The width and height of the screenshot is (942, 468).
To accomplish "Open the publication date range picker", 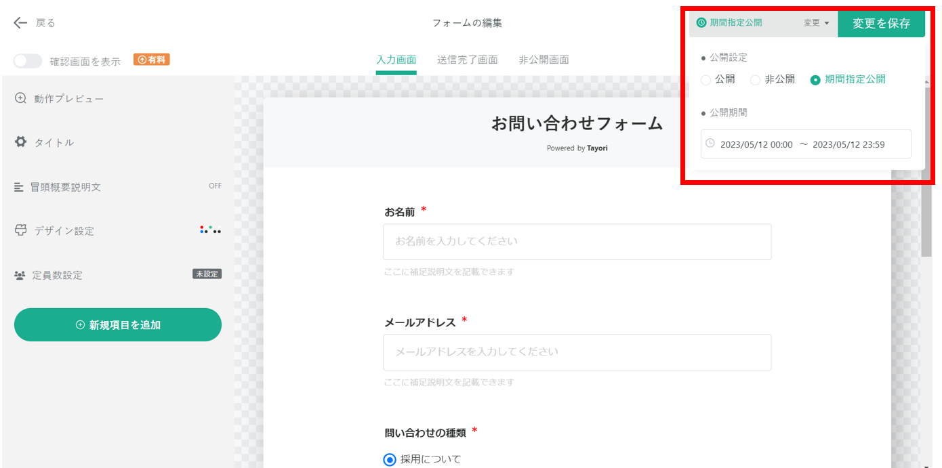I will 806,144.
